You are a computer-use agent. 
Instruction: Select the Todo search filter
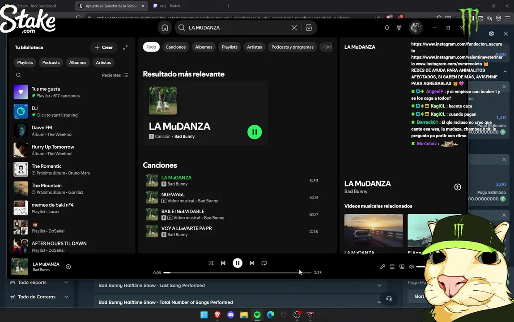151,47
